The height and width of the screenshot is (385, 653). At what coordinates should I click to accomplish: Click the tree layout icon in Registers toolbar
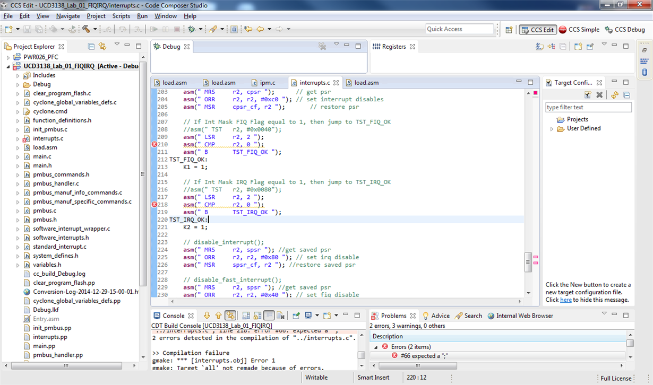(x=552, y=47)
